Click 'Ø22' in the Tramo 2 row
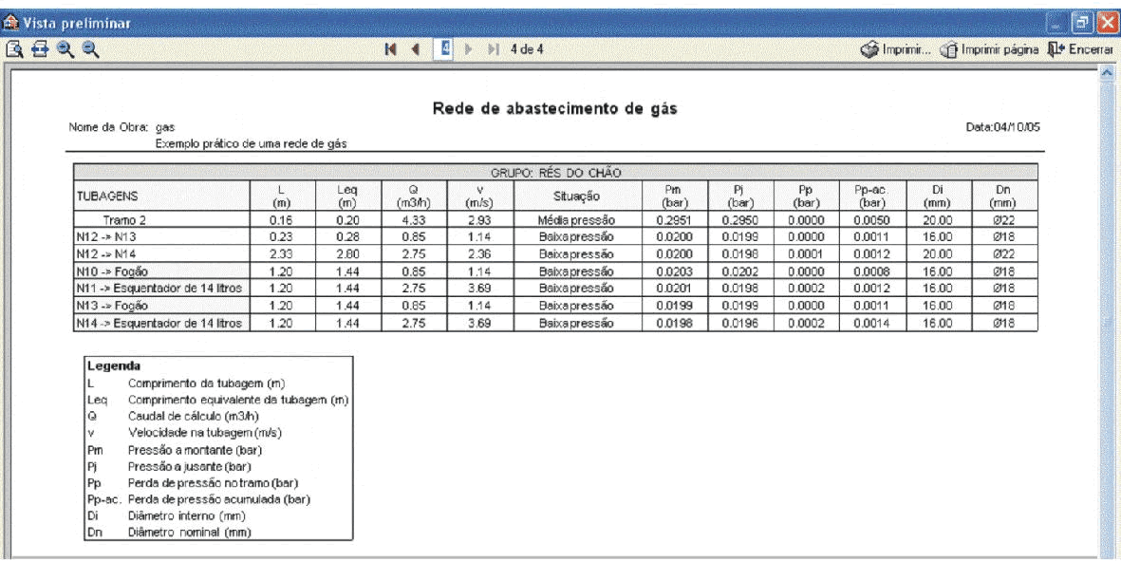The image size is (1121, 561). tap(1004, 220)
